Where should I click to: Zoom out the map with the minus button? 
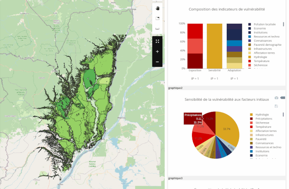[158, 62]
